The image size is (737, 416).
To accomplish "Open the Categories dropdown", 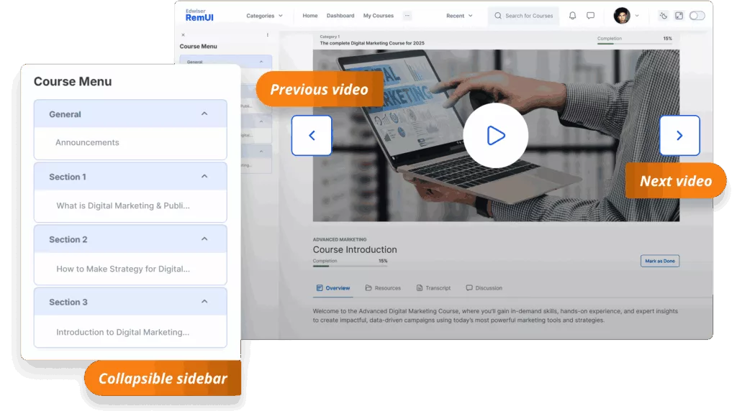I will point(264,16).
